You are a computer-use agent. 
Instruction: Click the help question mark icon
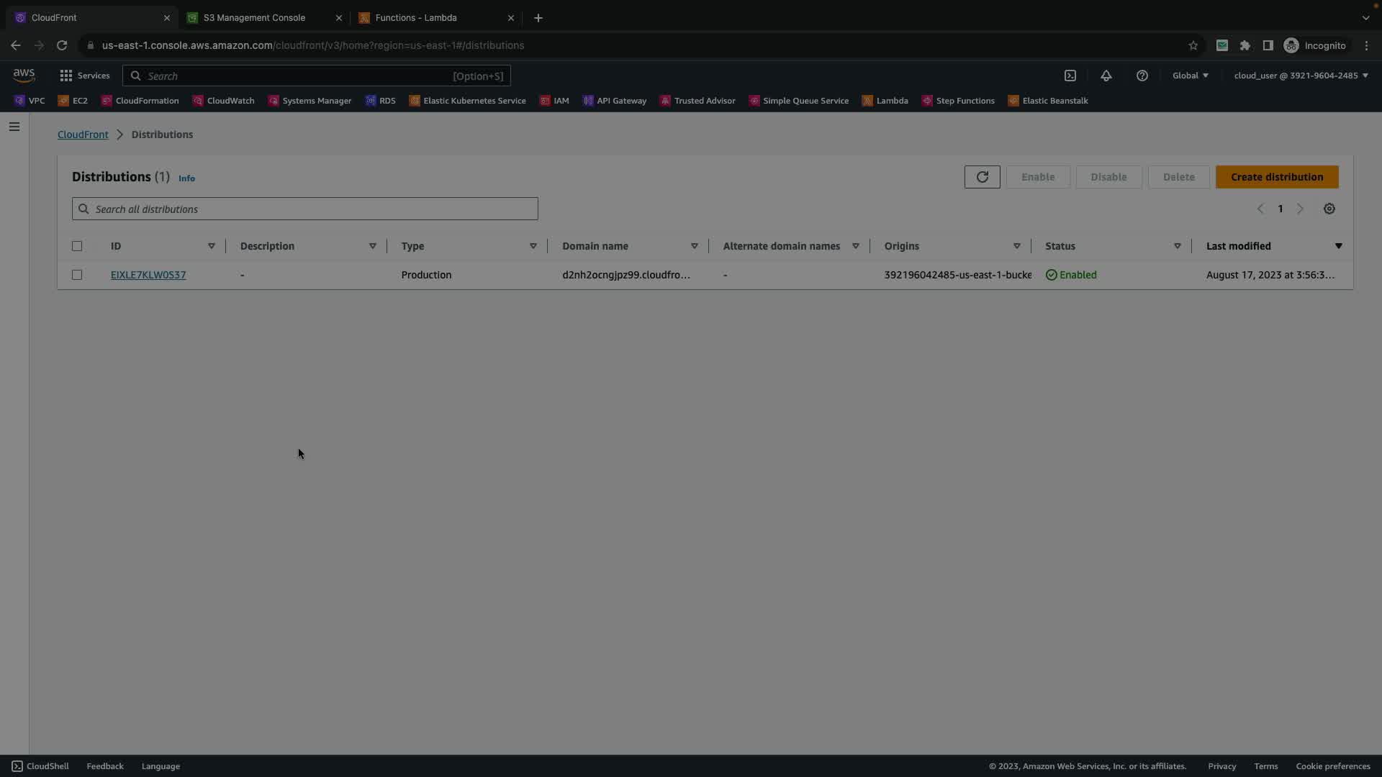click(1142, 76)
